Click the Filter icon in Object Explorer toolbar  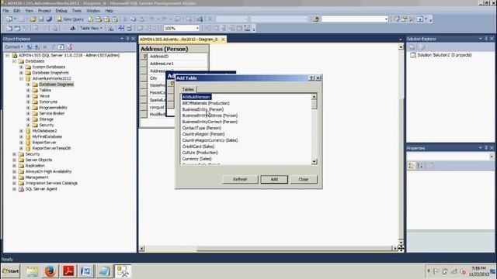(x=54, y=47)
